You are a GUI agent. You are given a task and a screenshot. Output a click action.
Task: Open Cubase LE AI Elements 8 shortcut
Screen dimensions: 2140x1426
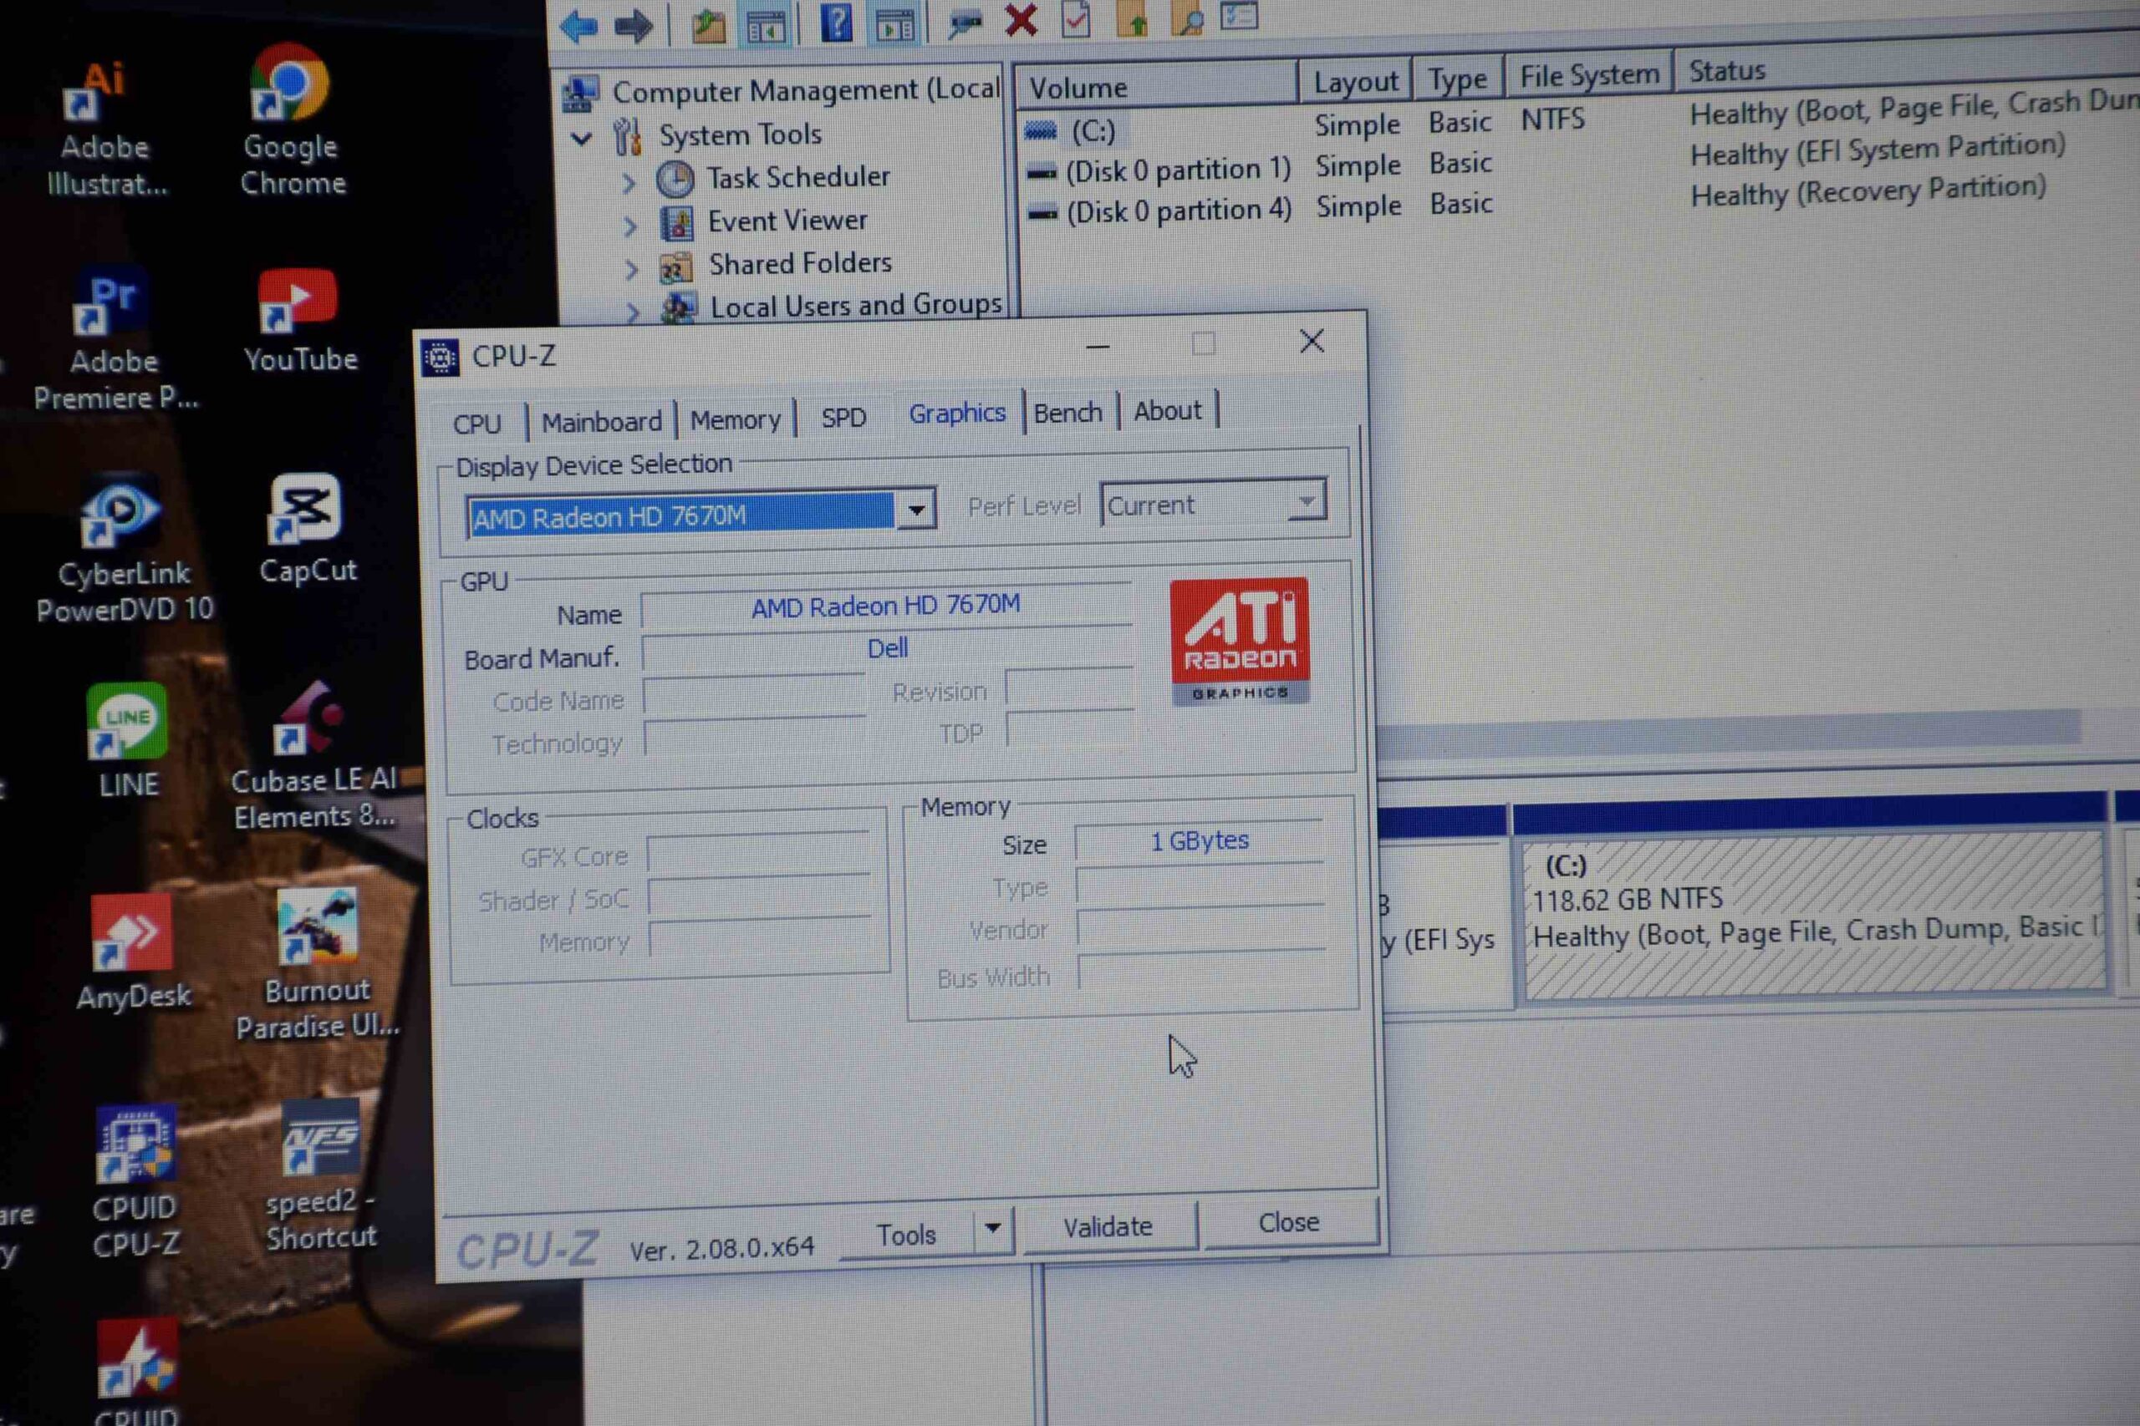pyautogui.click(x=314, y=755)
